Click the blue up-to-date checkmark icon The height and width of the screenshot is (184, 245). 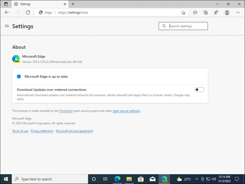point(19,76)
